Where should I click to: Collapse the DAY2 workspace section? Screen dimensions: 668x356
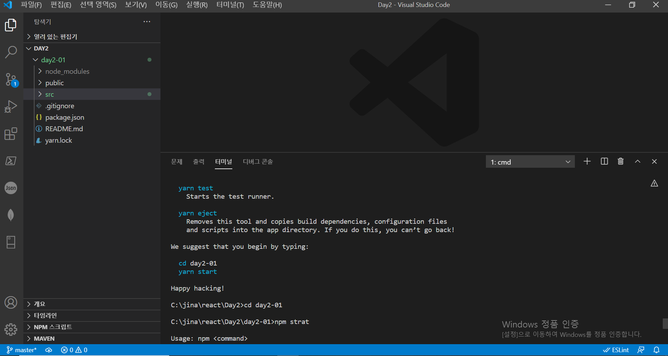pos(92,48)
